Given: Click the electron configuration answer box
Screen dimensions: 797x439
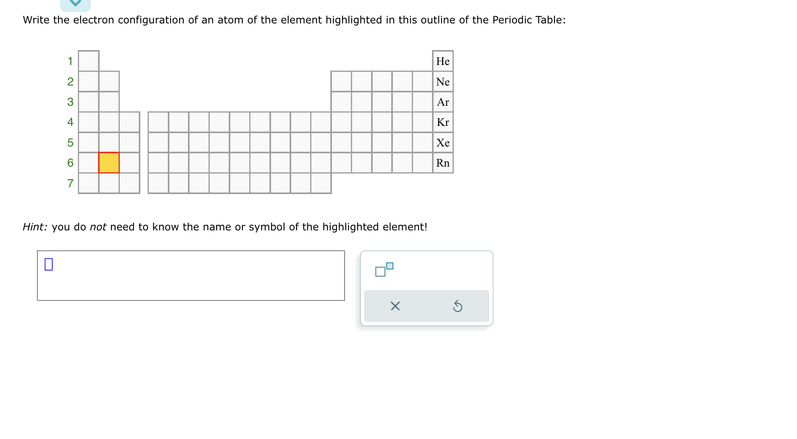Looking at the screenshot, I should tap(191, 276).
